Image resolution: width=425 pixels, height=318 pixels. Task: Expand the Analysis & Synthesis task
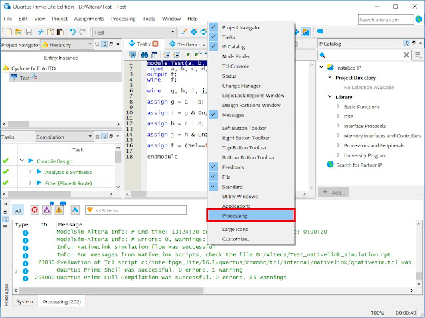pyautogui.click(x=31, y=172)
